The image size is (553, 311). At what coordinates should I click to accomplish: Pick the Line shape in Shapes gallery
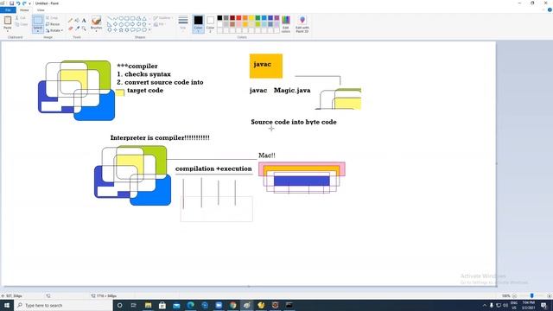[110, 18]
